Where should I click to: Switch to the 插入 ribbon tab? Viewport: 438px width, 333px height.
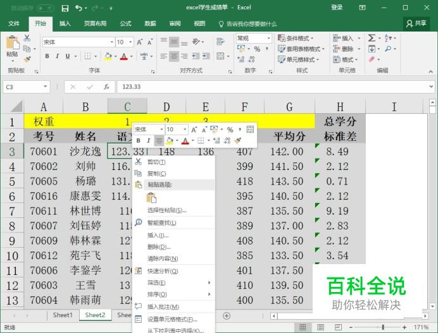click(x=65, y=24)
